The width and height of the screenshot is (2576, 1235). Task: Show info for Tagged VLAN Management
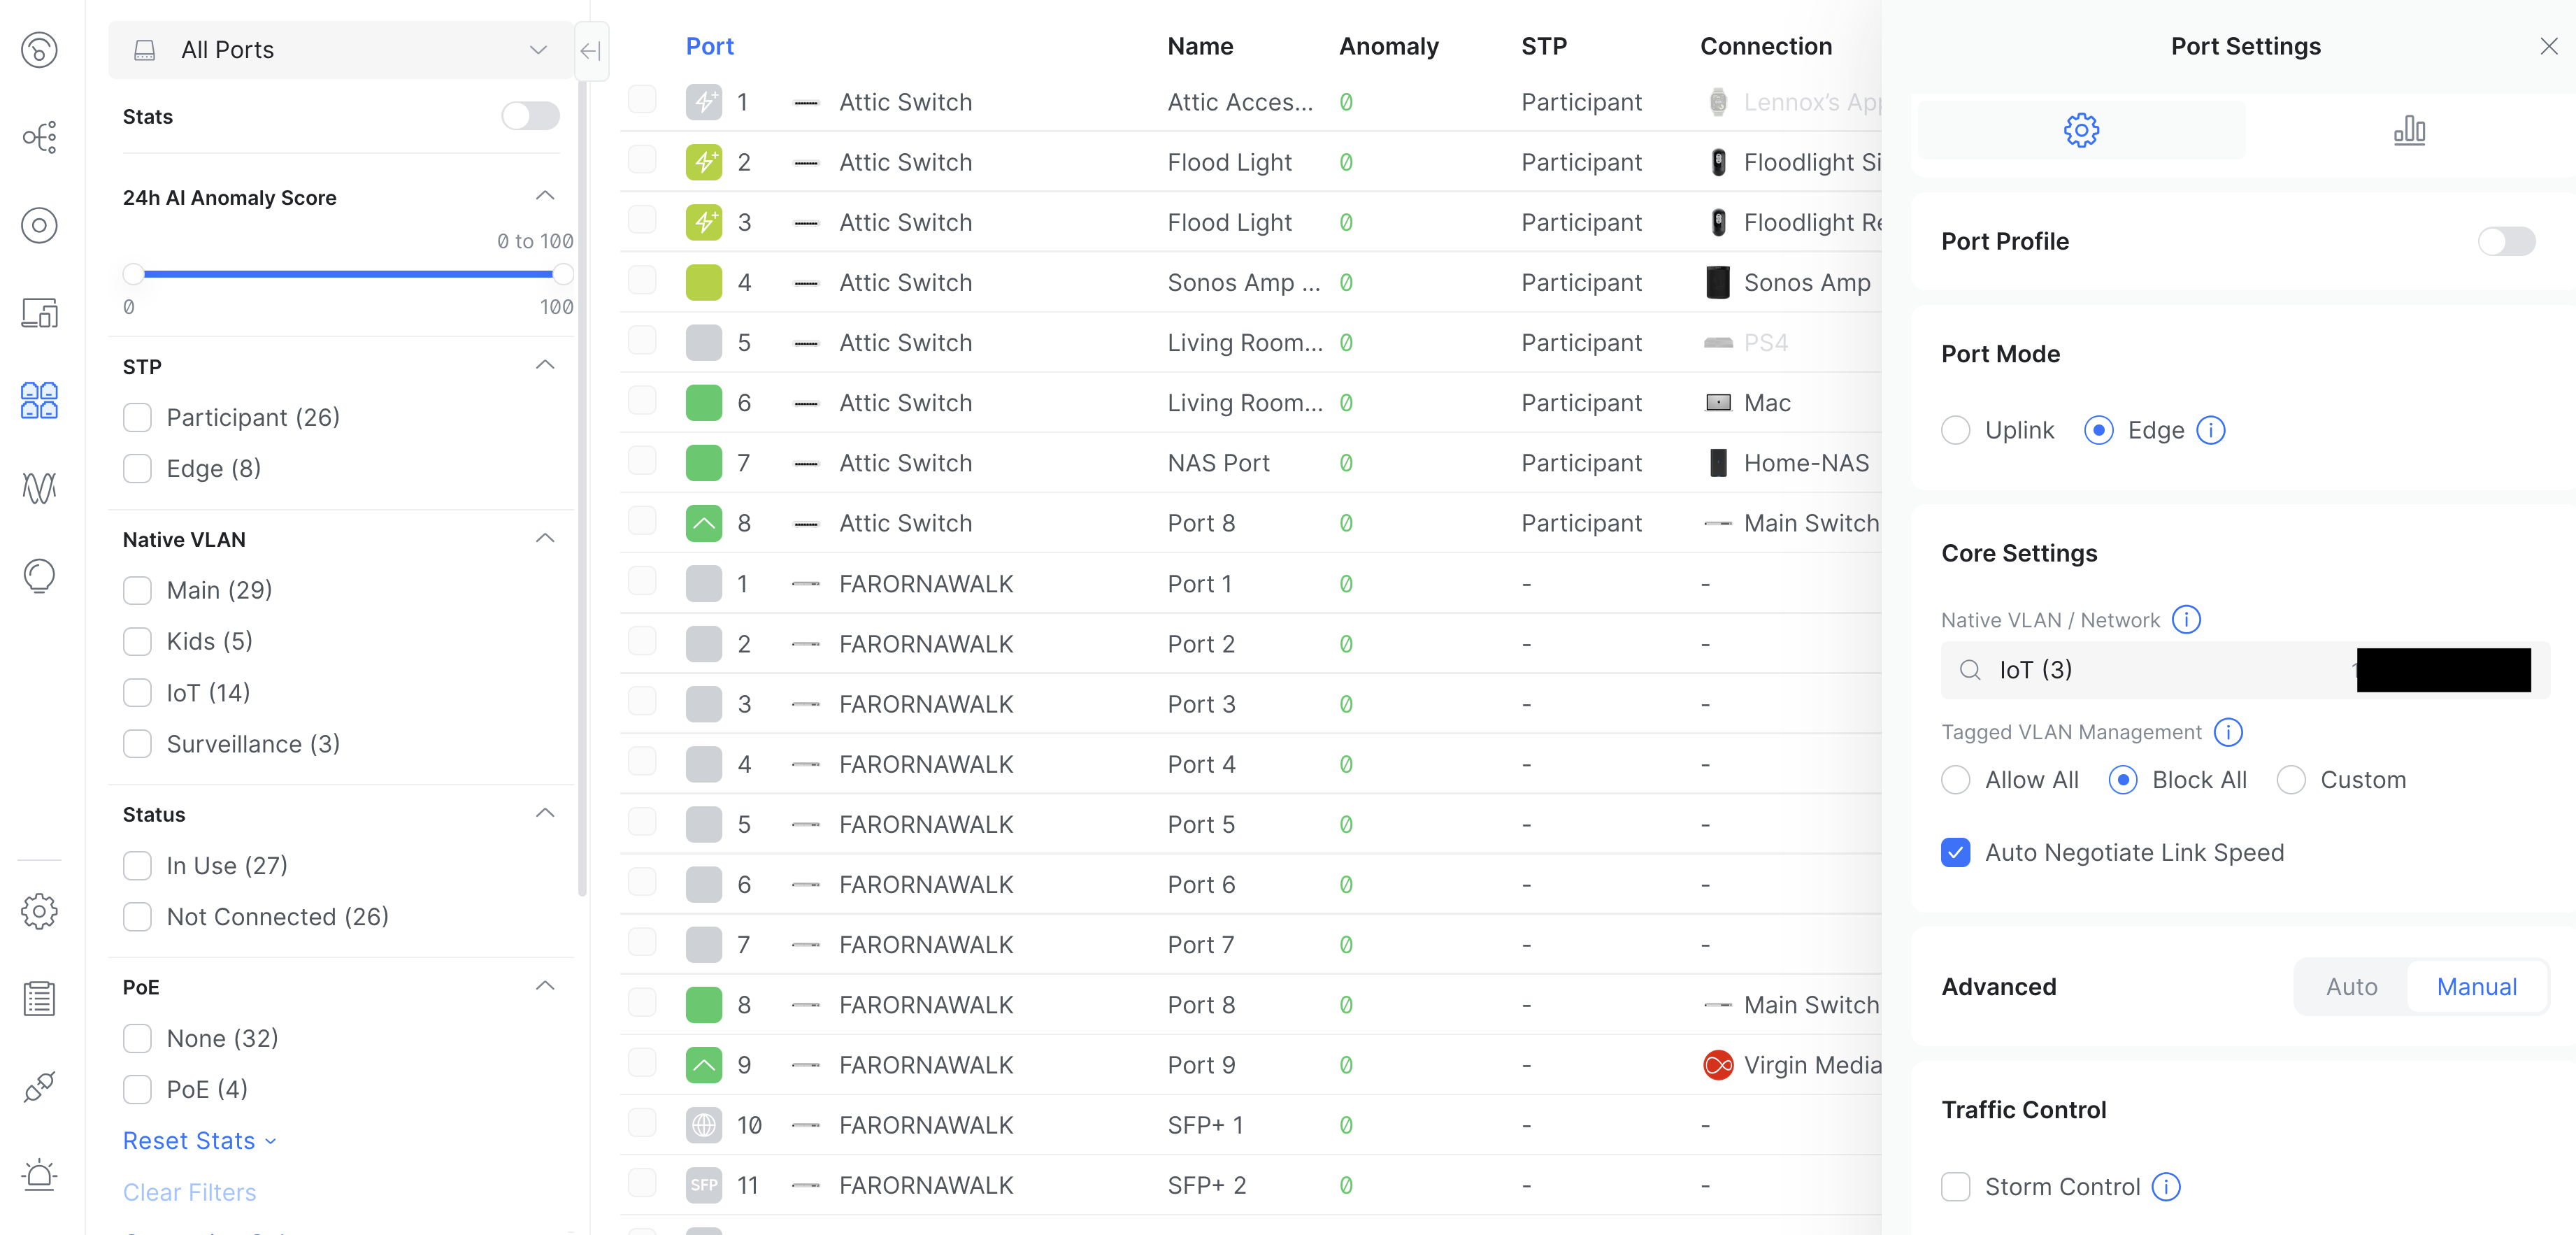pos(2228,732)
